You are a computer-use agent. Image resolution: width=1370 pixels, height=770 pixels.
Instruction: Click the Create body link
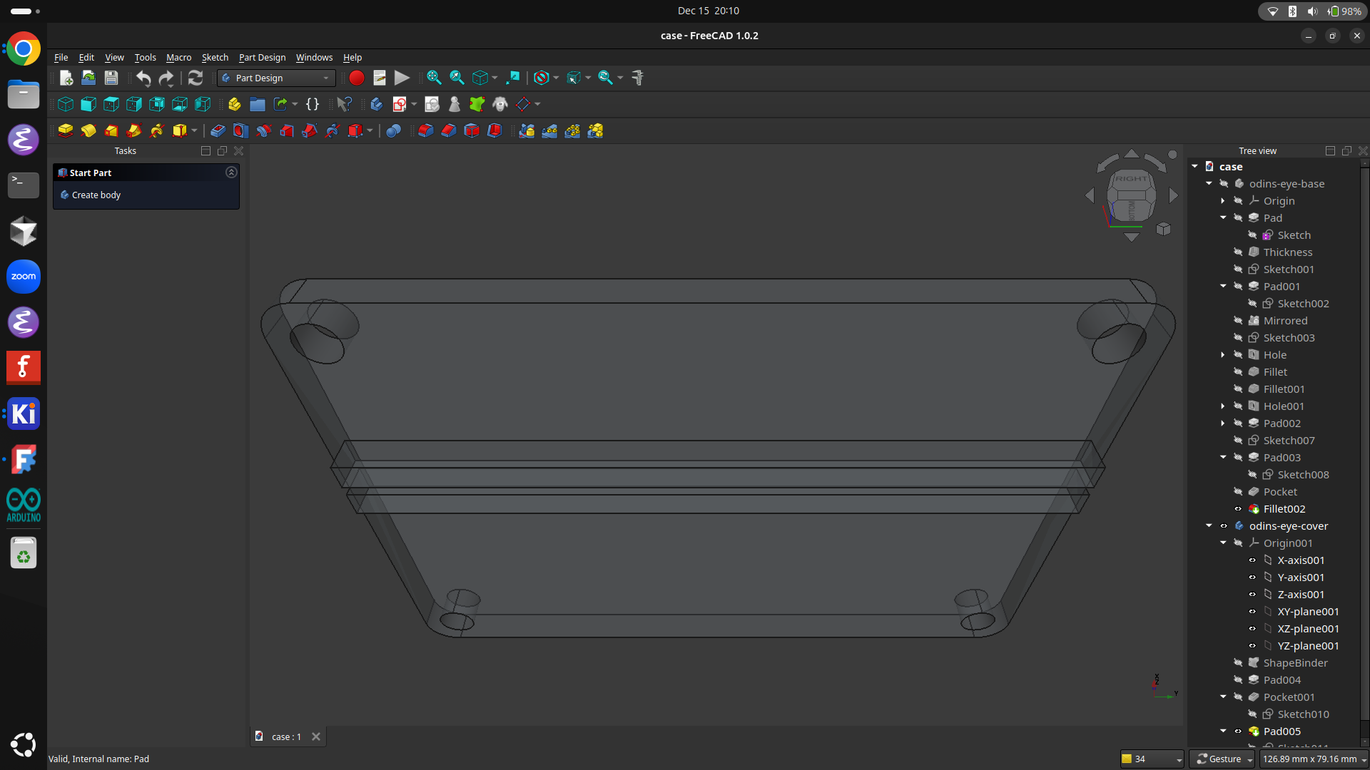click(x=96, y=195)
